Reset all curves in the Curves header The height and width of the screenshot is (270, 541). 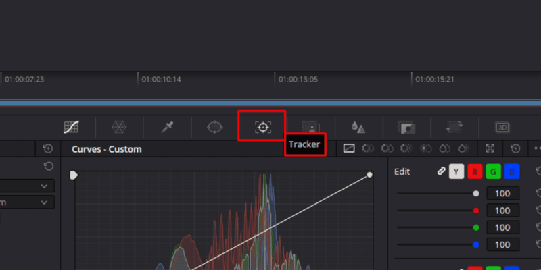point(515,148)
